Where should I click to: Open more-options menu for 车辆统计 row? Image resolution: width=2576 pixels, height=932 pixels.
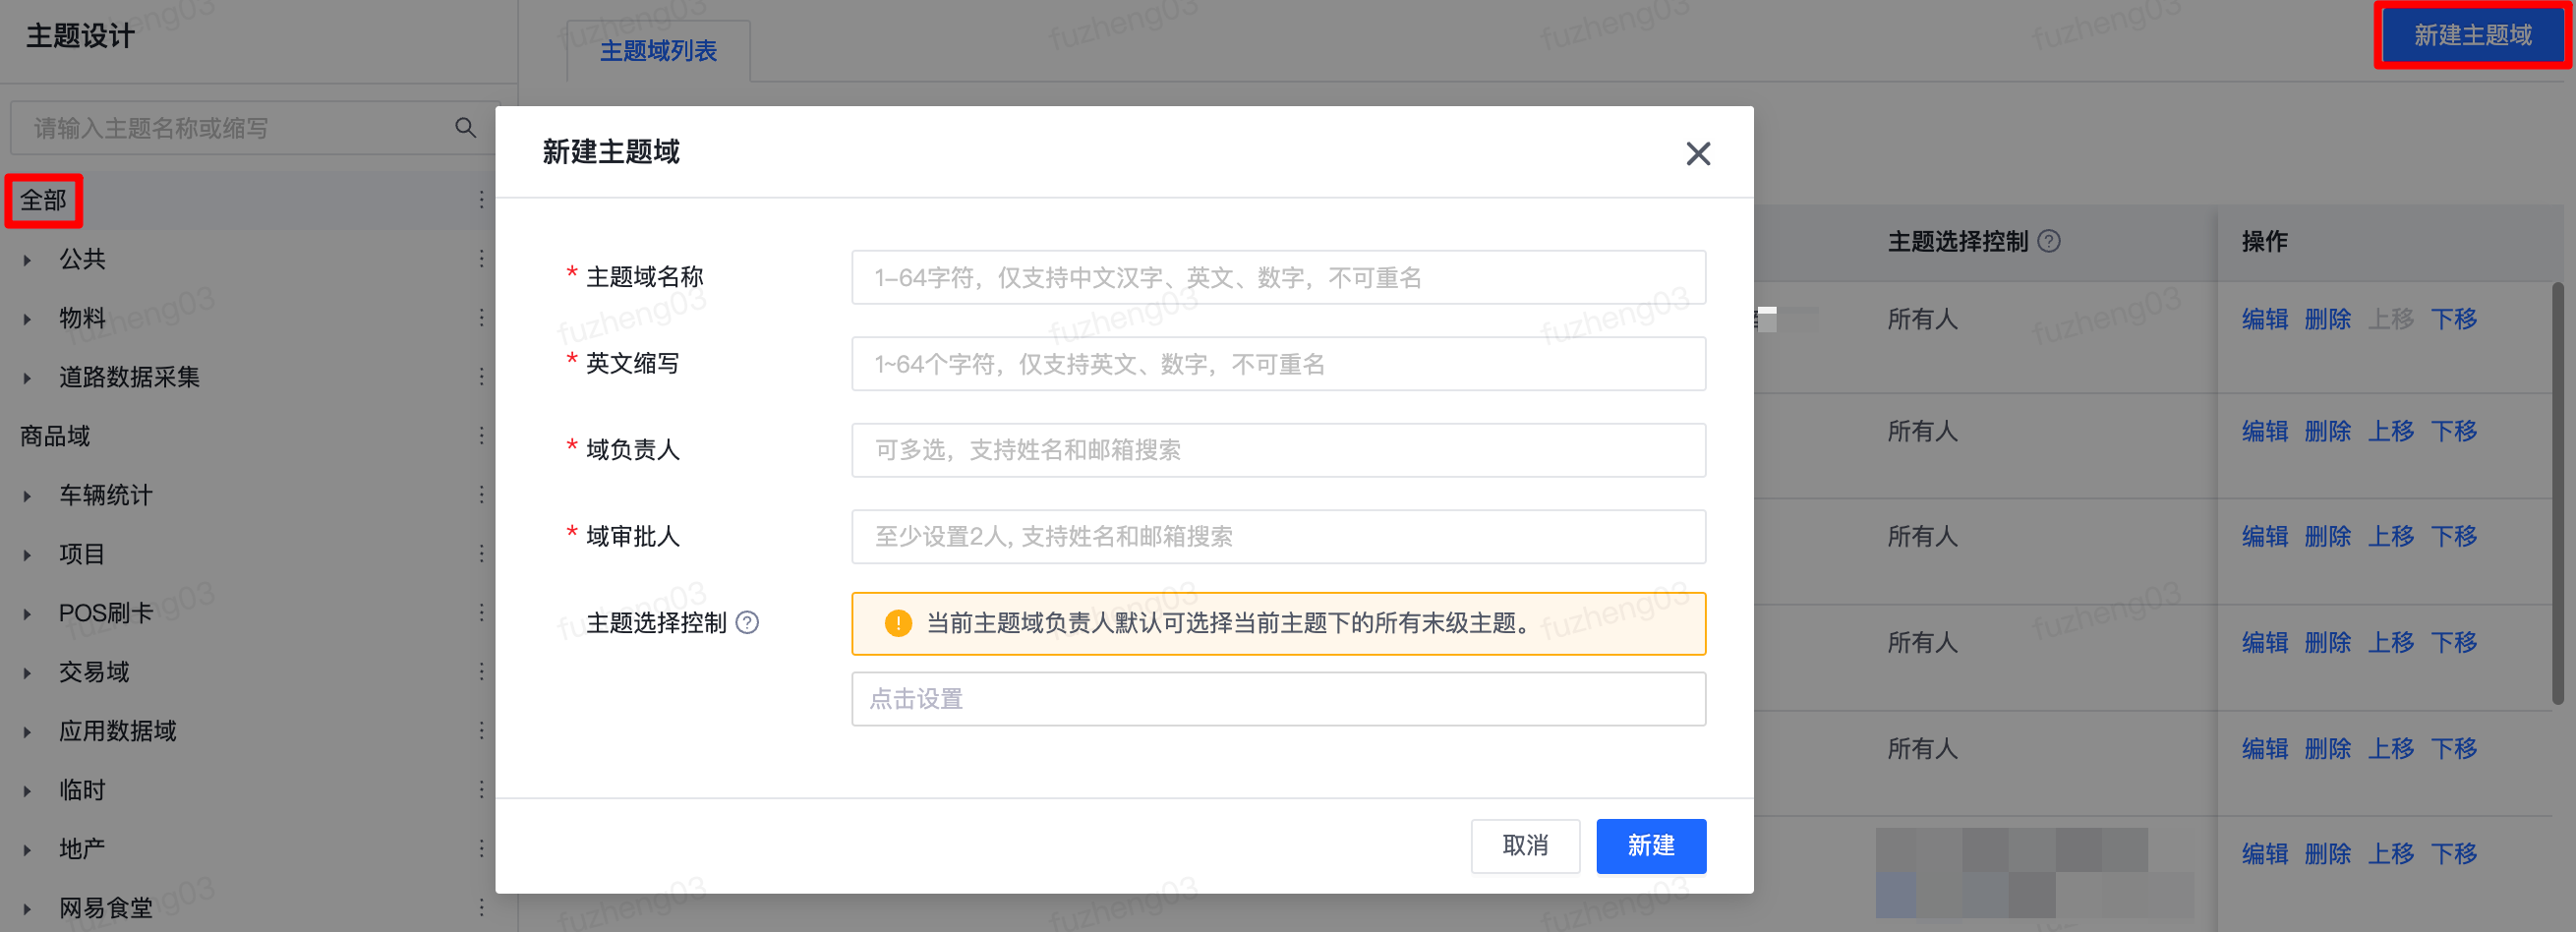tap(481, 495)
